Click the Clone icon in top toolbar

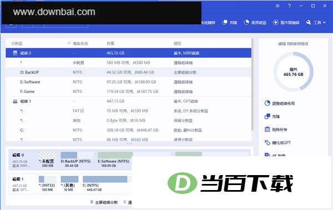pyautogui.click(x=225, y=22)
